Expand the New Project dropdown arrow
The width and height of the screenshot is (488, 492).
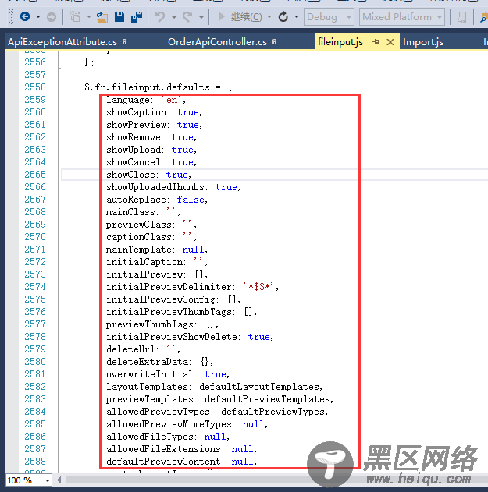tap(89, 16)
